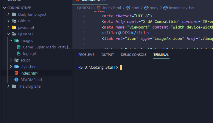This screenshot has height=123, width=213.
Task: Click body in the breadcrumb path
Action: point(154,8)
